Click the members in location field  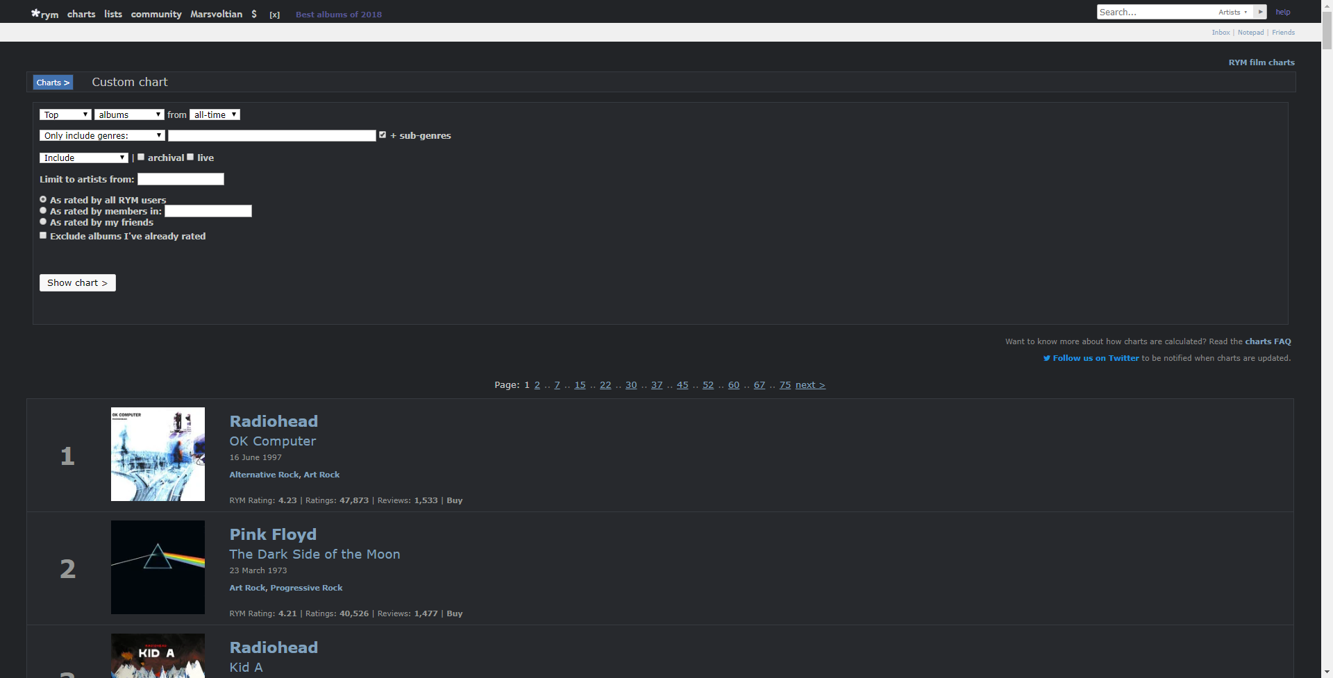[208, 211]
